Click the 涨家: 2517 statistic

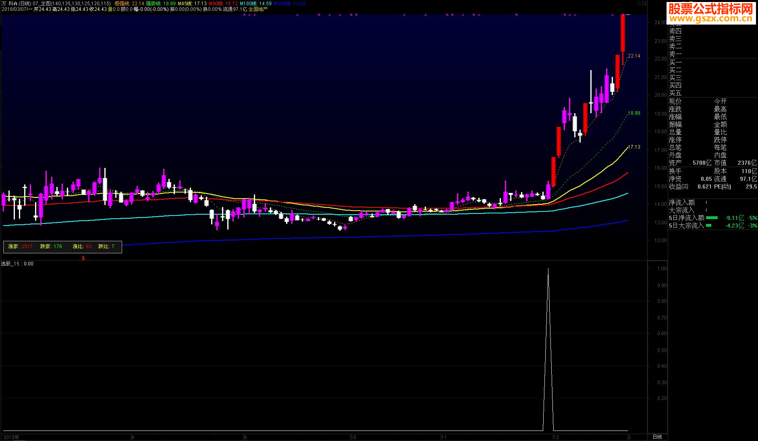coord(20,246)
